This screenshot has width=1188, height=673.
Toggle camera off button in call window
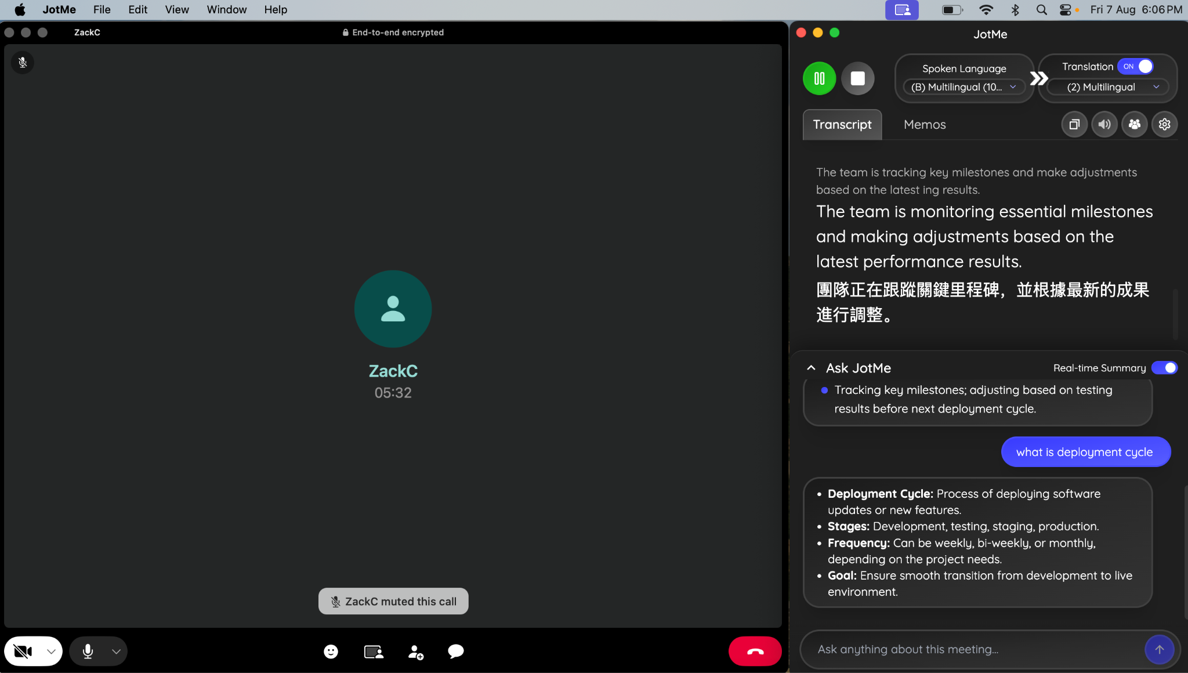23,652
